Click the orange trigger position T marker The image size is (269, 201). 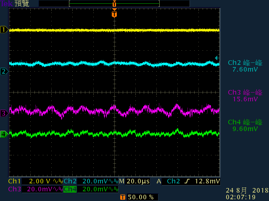pyautogui.click(x=114, y=14)
